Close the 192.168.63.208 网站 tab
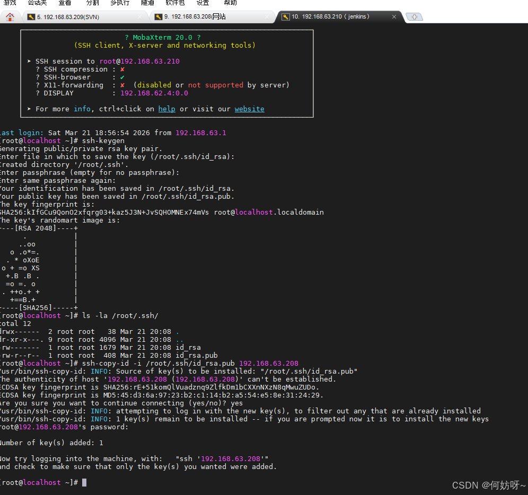The image size is (528, 495). [x=267, y=17]
